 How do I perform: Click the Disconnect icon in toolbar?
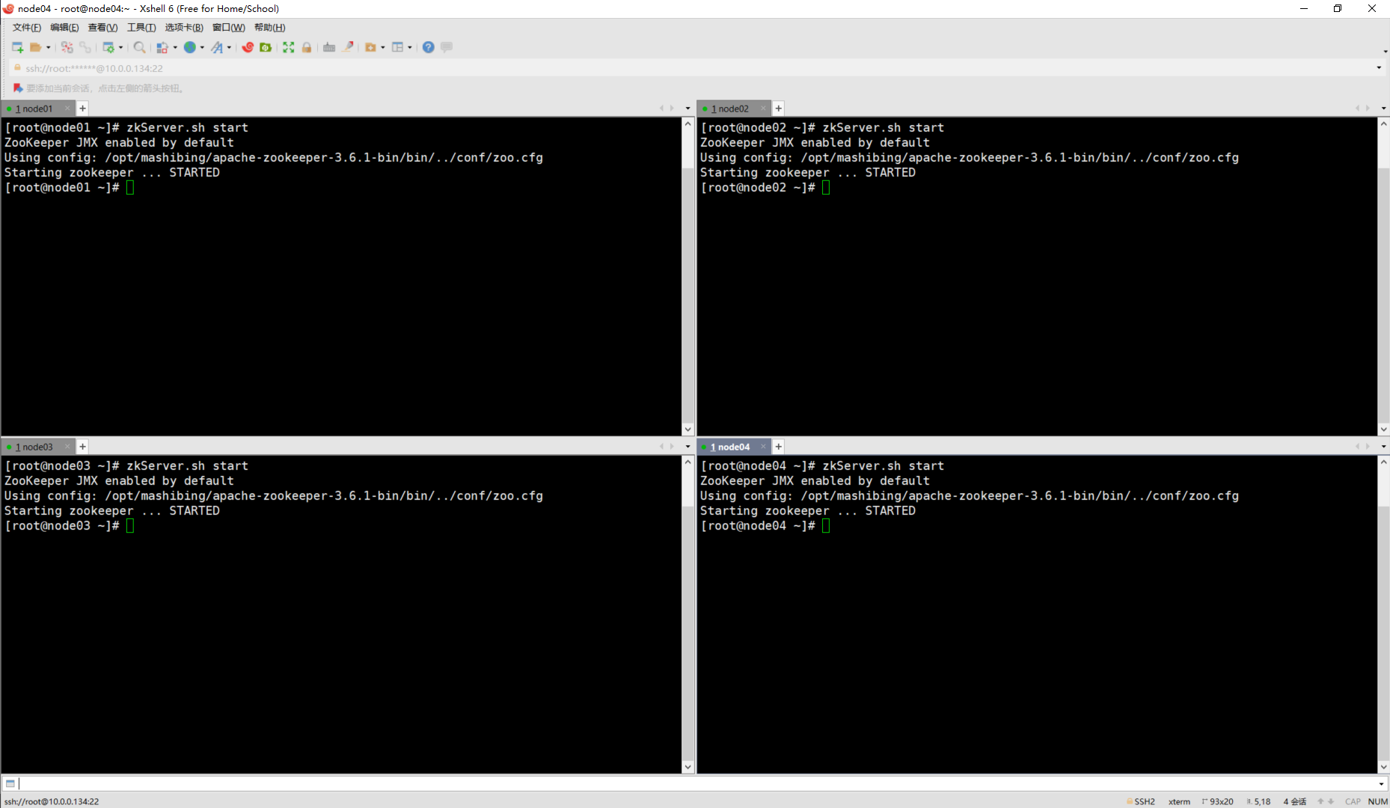[67, 47]
